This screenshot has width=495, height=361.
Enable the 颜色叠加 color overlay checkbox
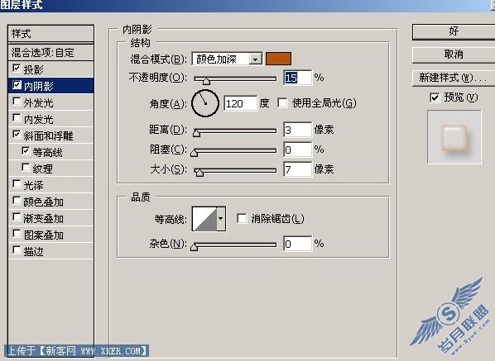tap(17, 201)
